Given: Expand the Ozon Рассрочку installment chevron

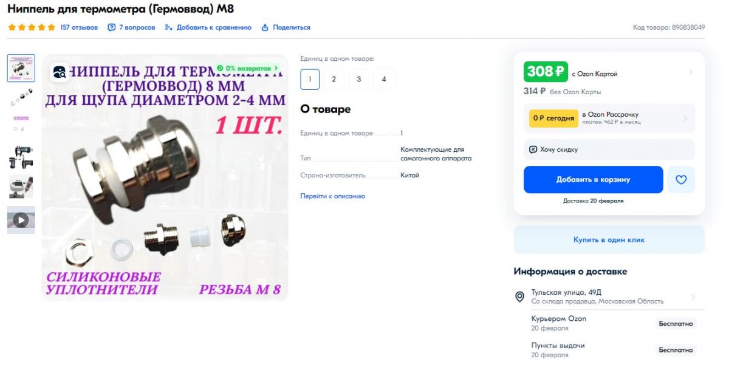Looking at the screenshot, I should tap(685, 118).
